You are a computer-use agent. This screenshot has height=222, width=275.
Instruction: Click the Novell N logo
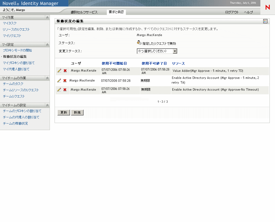[x=268, y=7]
